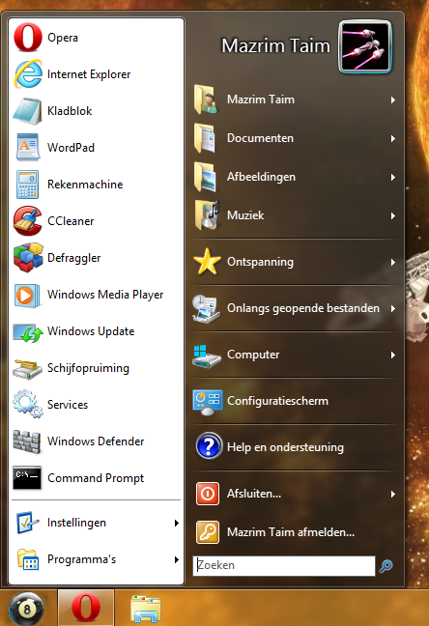Choose Mazrim Taim afmelden... label
The image size is (429, 626).
pyautogui.click(x=291, y=532)
